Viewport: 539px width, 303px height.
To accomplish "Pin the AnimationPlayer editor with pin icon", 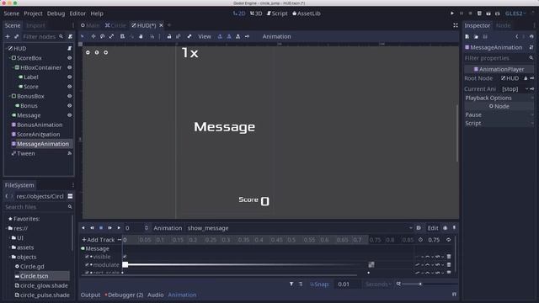I will (454, 228).
